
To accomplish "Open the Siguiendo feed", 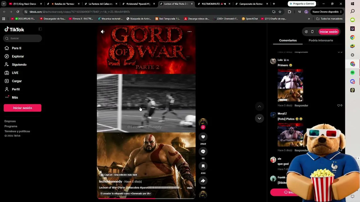I will [x=15, y=65].
